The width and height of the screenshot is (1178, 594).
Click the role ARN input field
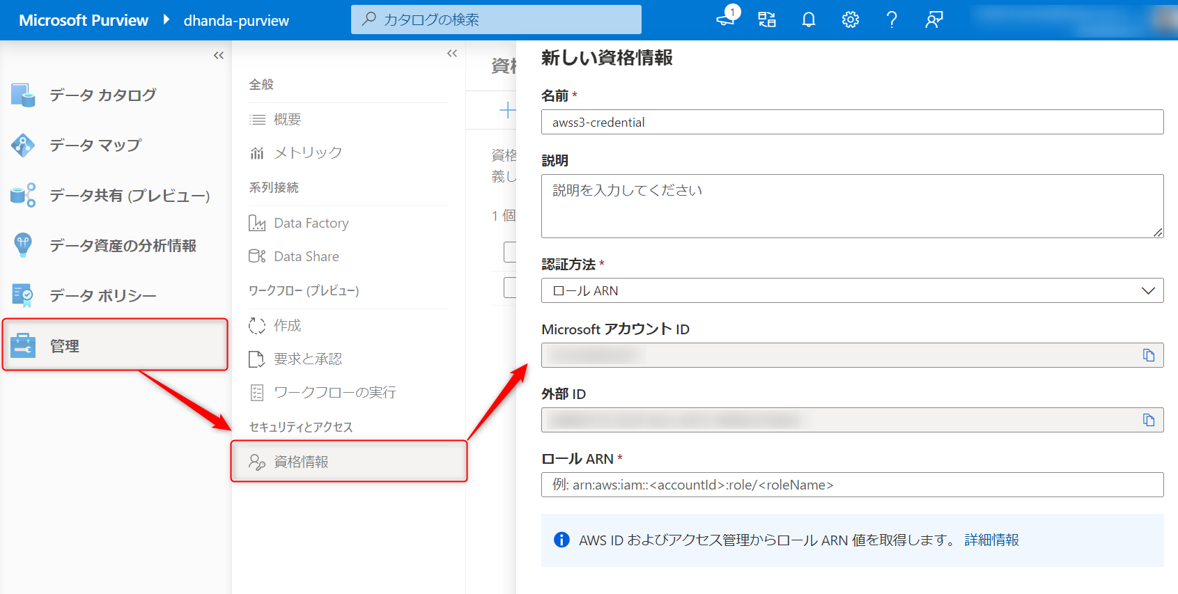pyautogui.click(x=852, y=485)
